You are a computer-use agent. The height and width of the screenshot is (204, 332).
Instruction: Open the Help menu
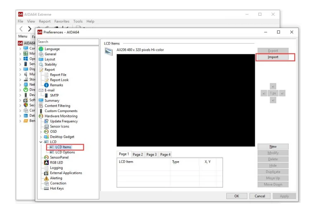(90, 21)
